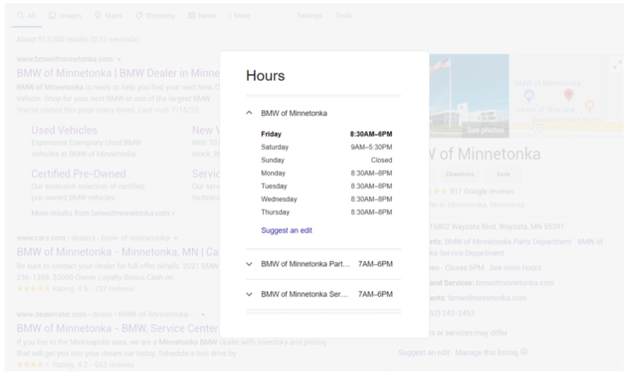Click Manage this listing
The width and height of the screenshot is (630, 376).
pos(487,352)
